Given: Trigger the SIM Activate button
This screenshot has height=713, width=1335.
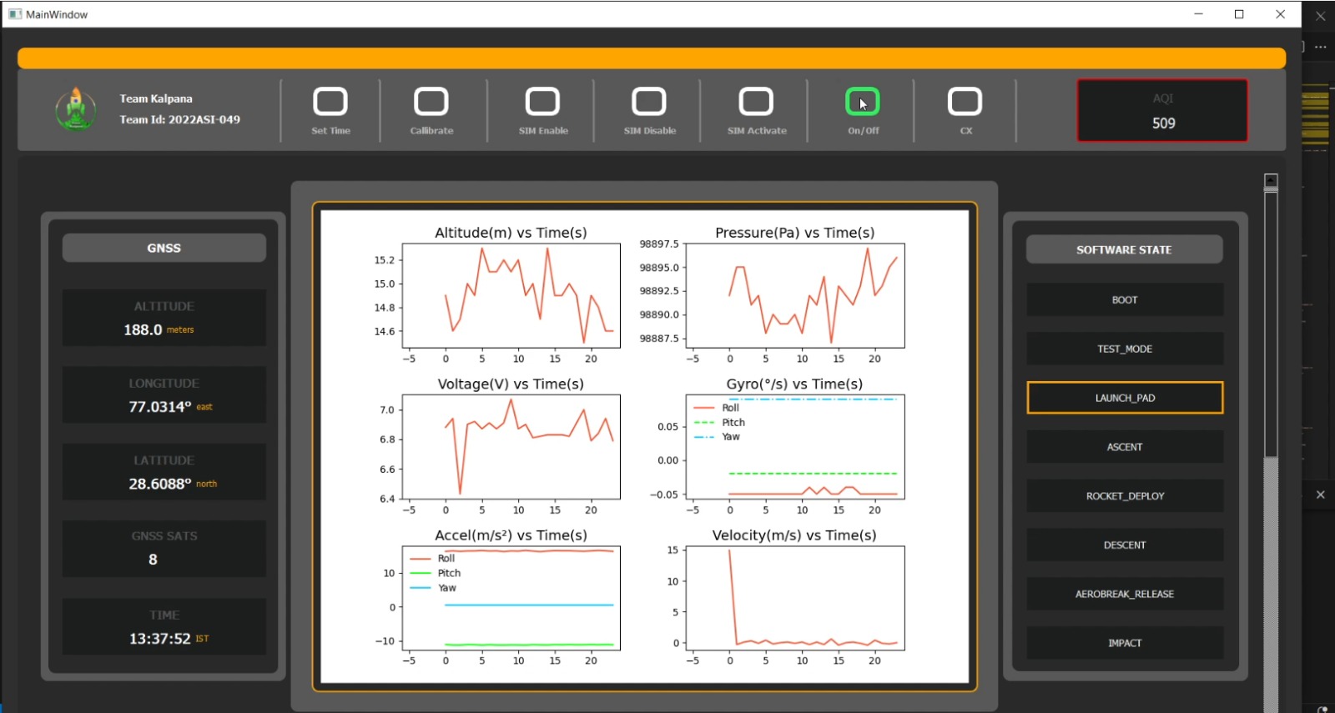Looking at the screenshot, I should pos(756,102).
